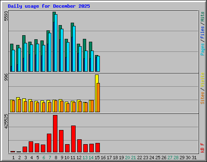Click the red KB bar for day 15
Viewport: 207px width, 162px height.
click(97, 147)
